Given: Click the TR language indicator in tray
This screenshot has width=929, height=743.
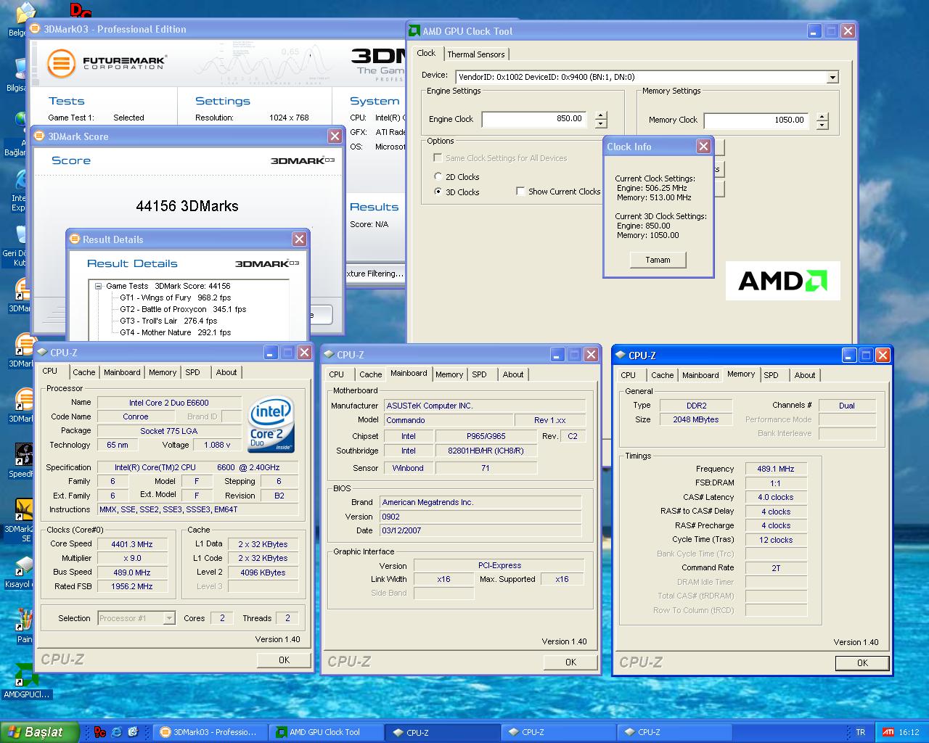Looking at the screenshot, I should [861, 732].
